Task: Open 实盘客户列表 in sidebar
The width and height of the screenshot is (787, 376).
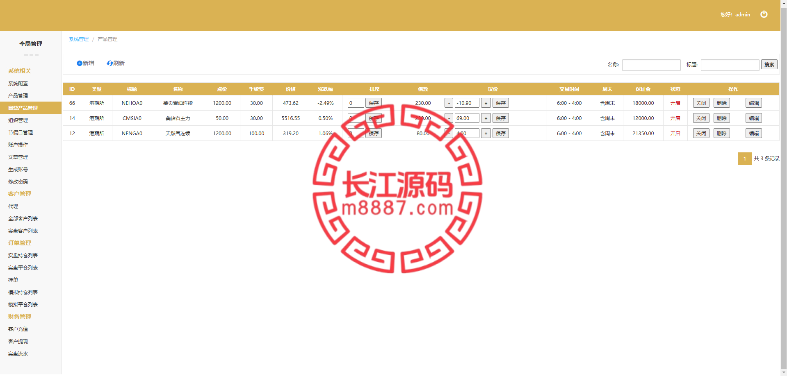Action: pos(23,231)
